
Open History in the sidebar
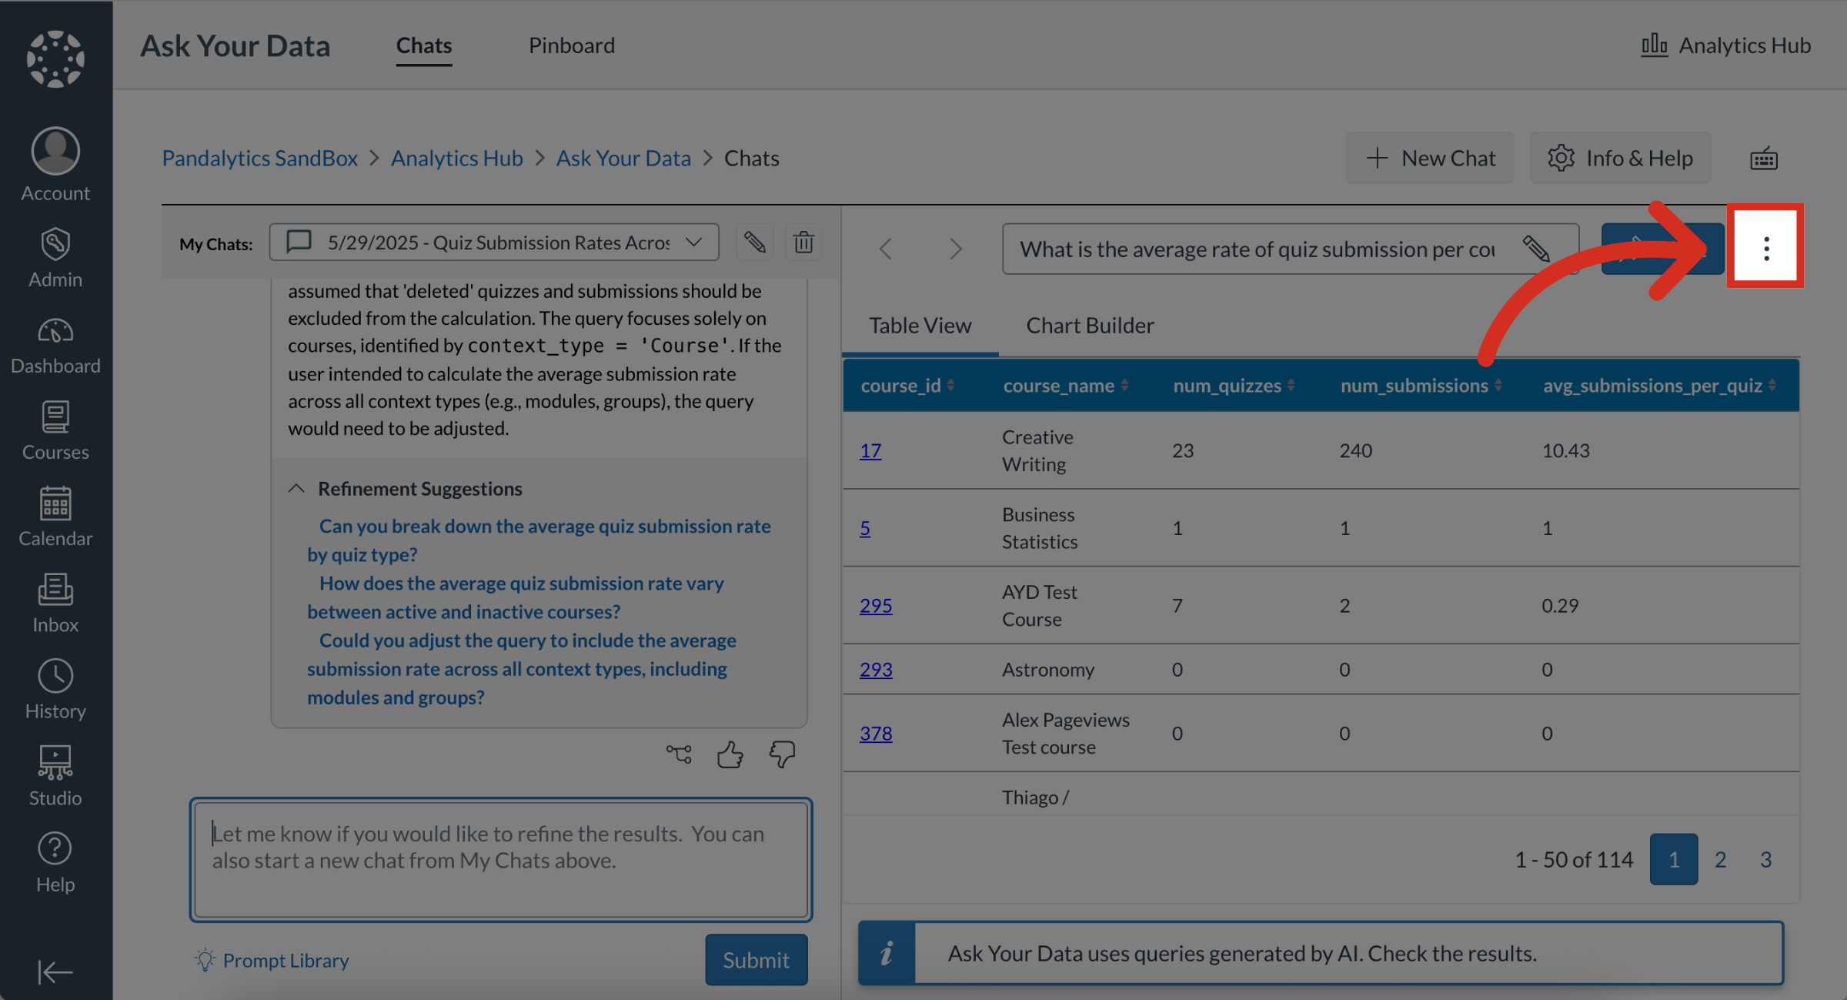pyautogui.click(x=55, y=691)
